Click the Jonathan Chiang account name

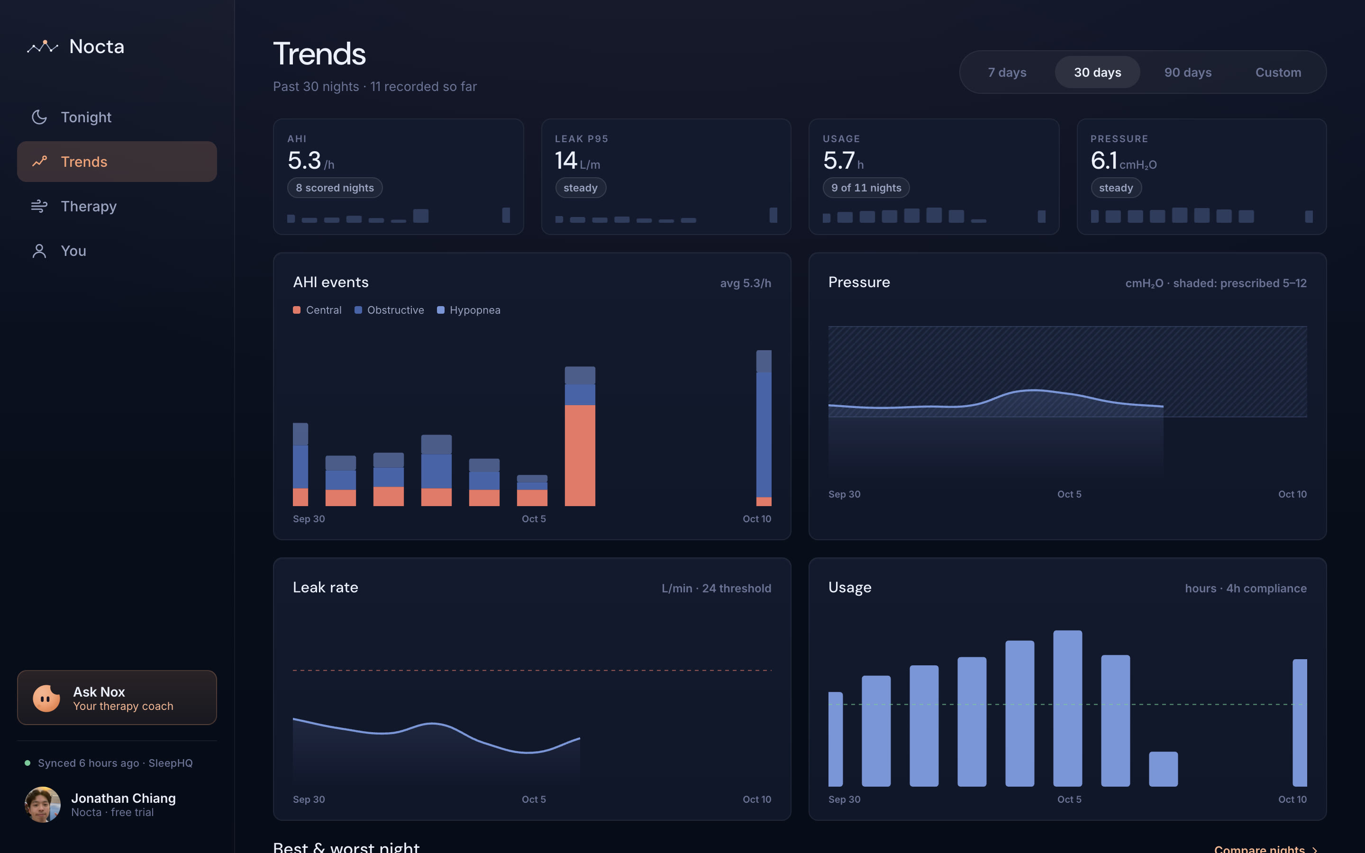point(124,799)
